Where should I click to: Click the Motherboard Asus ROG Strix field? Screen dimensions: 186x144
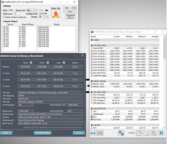[x=50, y=120]
